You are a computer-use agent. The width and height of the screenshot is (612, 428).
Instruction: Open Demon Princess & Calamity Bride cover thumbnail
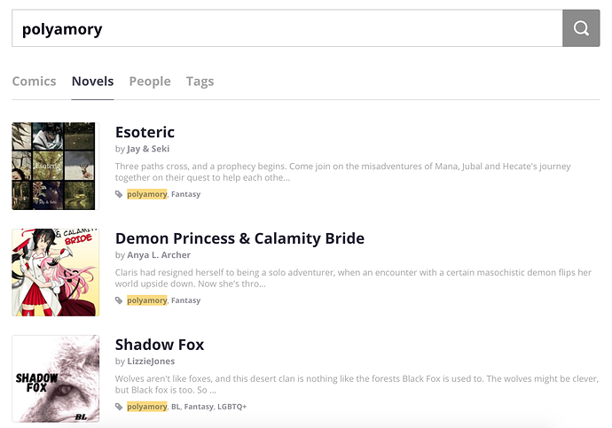pos(53,272)
